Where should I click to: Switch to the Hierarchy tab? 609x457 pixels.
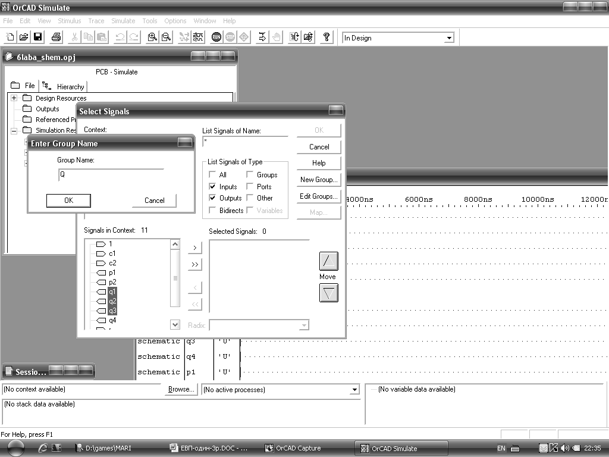(64, 86)
